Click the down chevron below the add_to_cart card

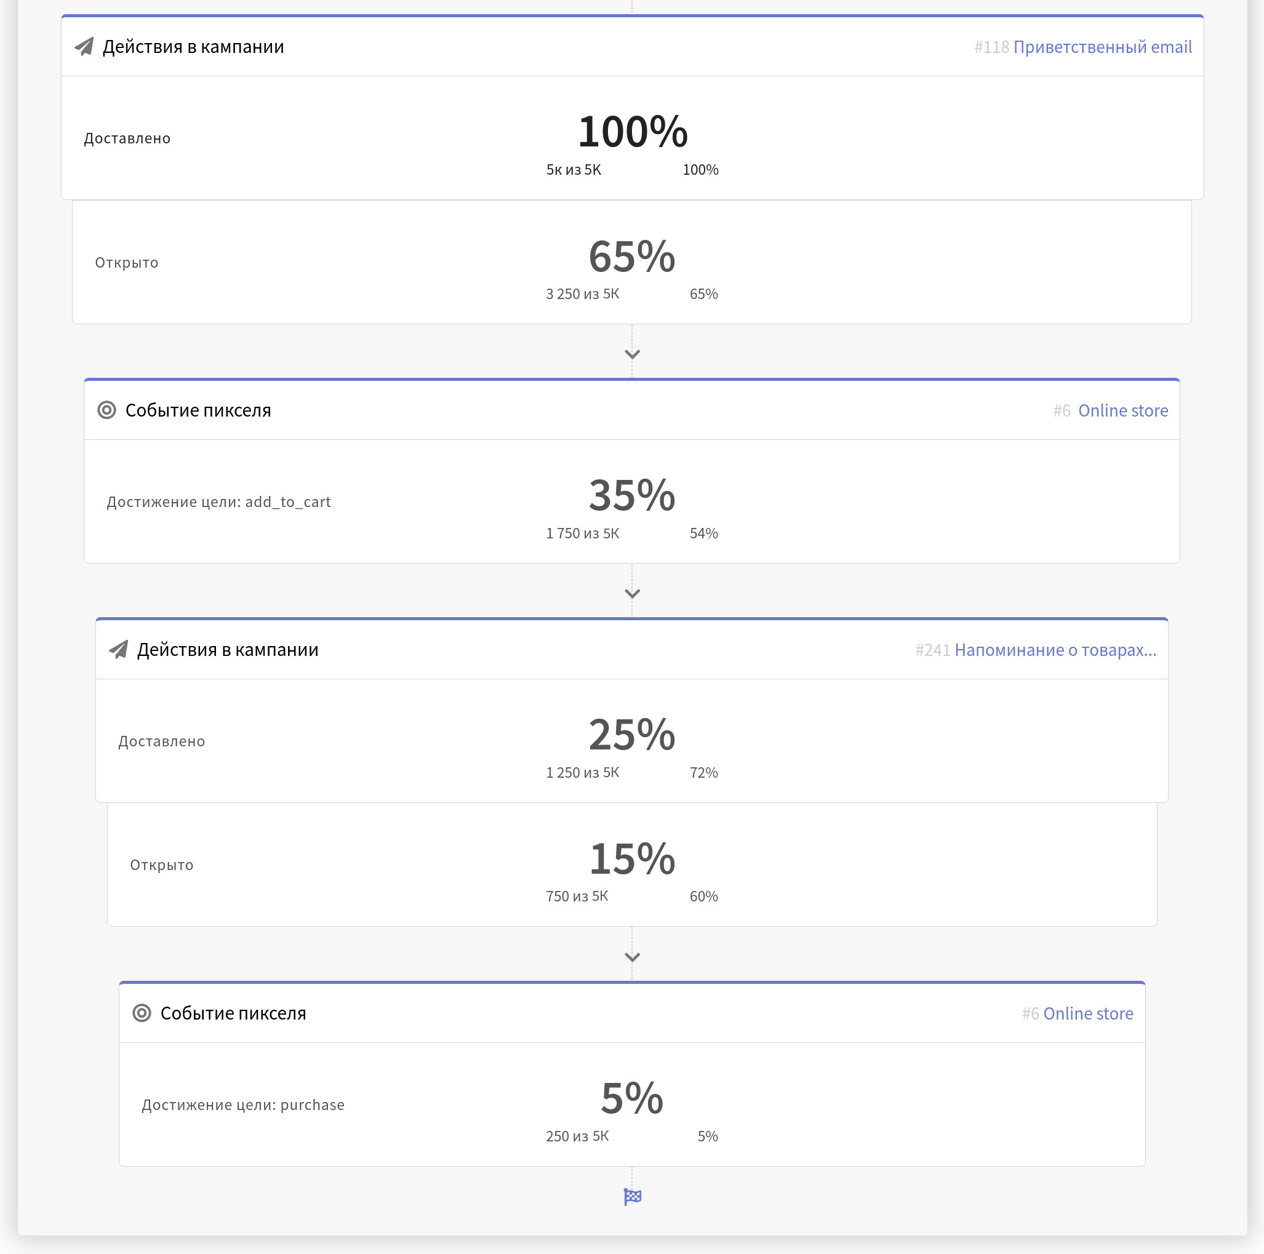pos(632,593)
